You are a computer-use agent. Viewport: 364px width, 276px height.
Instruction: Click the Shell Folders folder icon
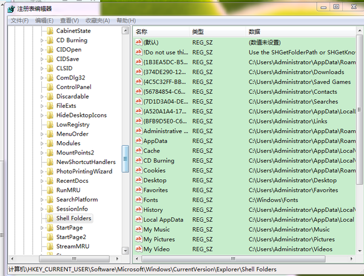pos(50,218)
